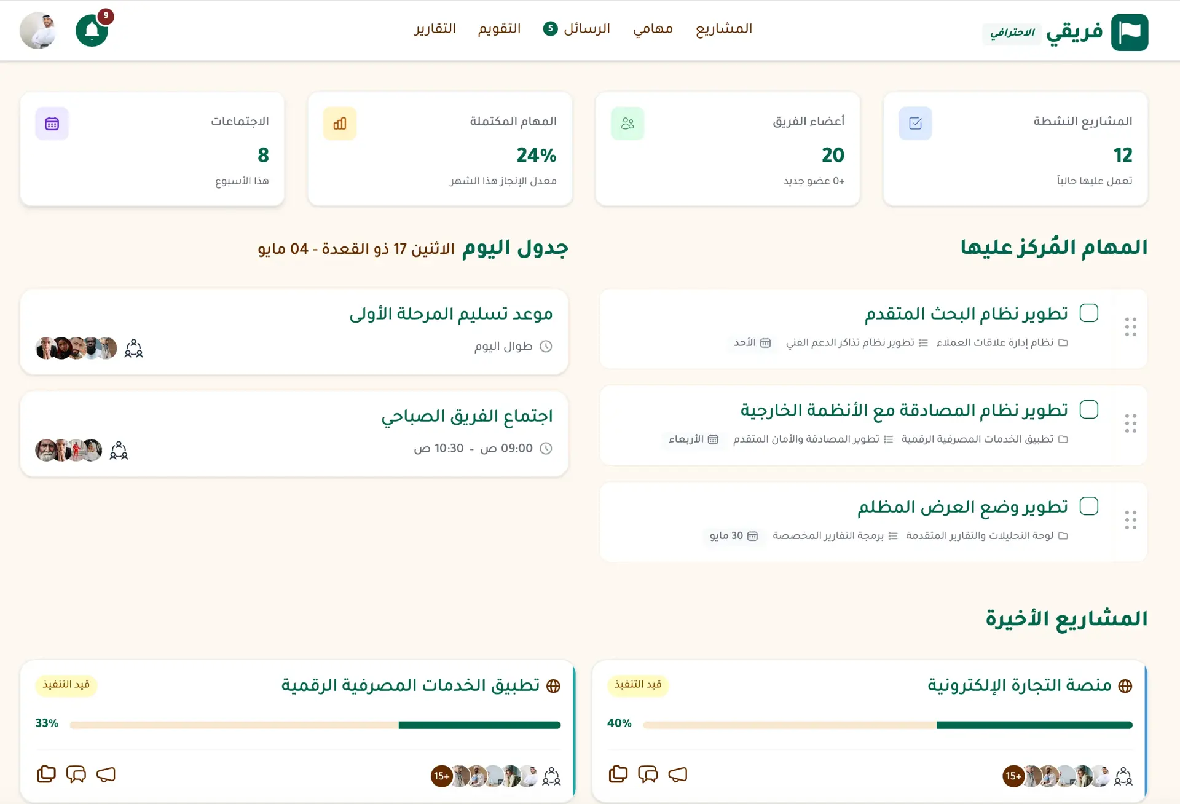Click clock icon next to 09:00 ص
Screen dimensions: 1180x804
click(546, 449)
